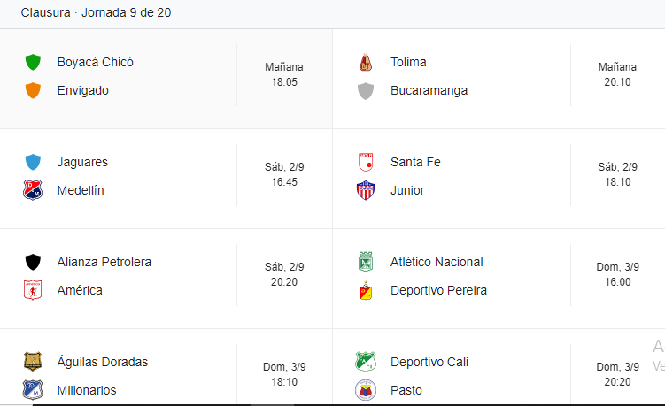Open the Sáb, 2/9 18:10 match time
Screen dimensions: 665x406
pos(617,174)
